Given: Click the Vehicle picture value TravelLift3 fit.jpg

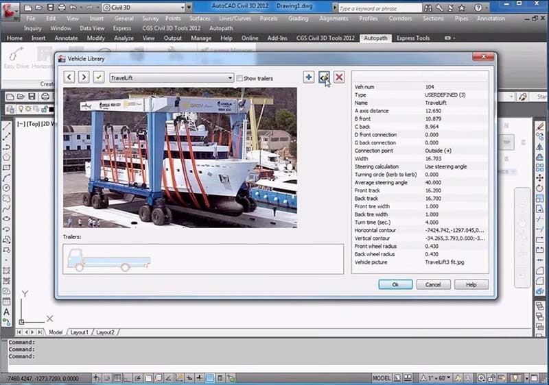Looking at the screenshot, I should point(444,262).
